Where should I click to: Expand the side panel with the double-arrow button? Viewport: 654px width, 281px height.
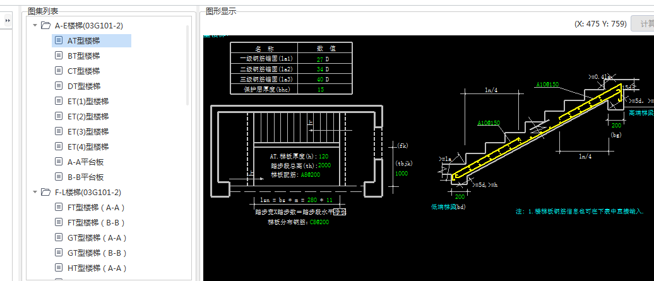[8, 20]
